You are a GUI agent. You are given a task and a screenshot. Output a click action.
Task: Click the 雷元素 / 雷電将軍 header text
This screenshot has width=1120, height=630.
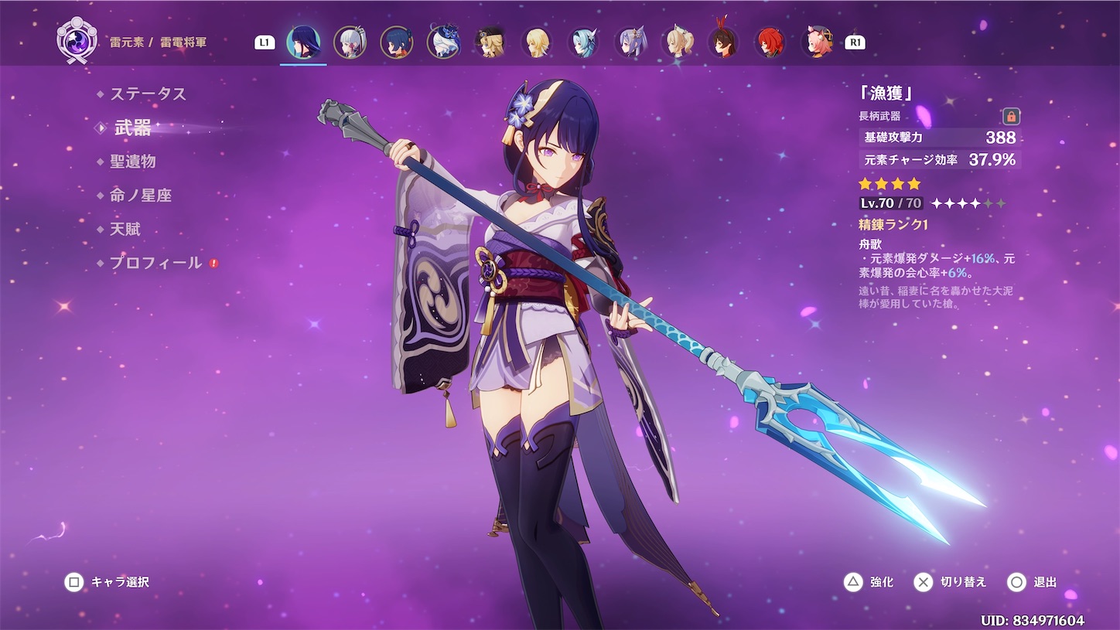tap(158, 42)
